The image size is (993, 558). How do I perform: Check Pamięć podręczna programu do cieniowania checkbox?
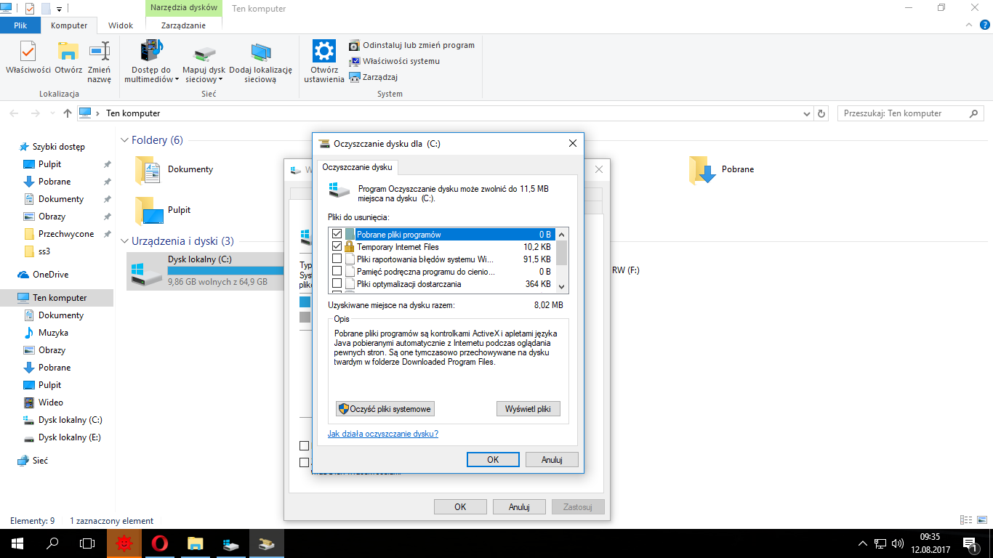coord(337,272)
